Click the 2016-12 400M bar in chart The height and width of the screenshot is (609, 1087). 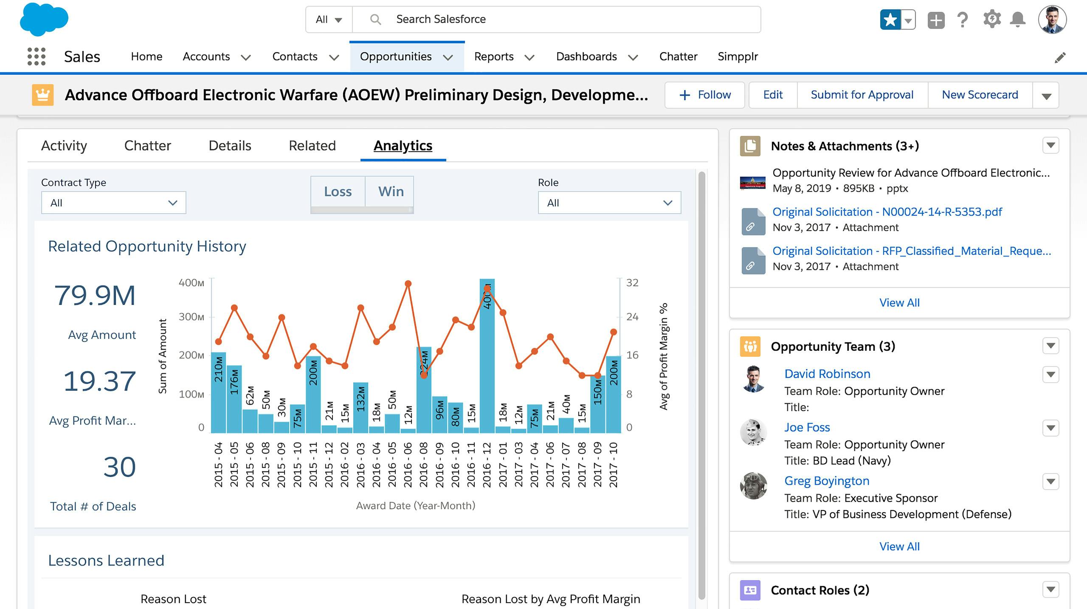(x=487, y=356)
